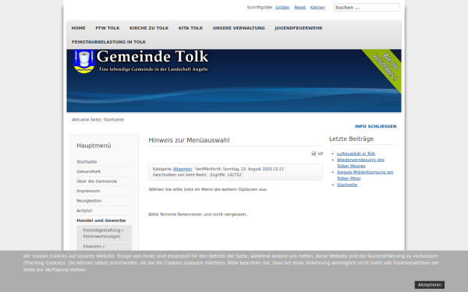Open FEINSTAUBBELASTUNG IN TOLK menu item
468x292 pixels.
109,42
